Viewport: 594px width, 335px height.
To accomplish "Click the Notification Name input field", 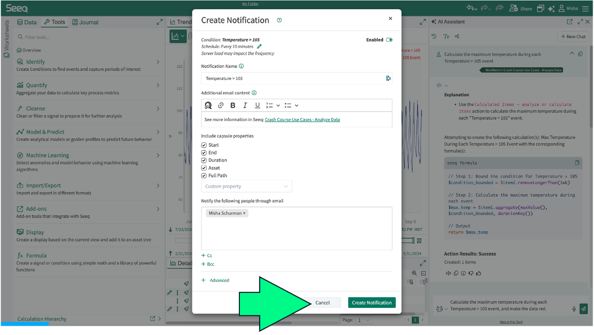I will click(x=293, y=78).
